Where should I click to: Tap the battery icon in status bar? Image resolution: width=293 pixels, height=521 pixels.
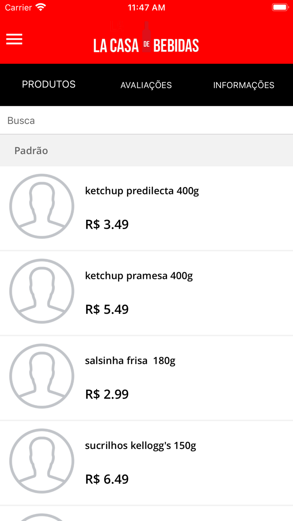pyautogui.click(x=279, y=8)
